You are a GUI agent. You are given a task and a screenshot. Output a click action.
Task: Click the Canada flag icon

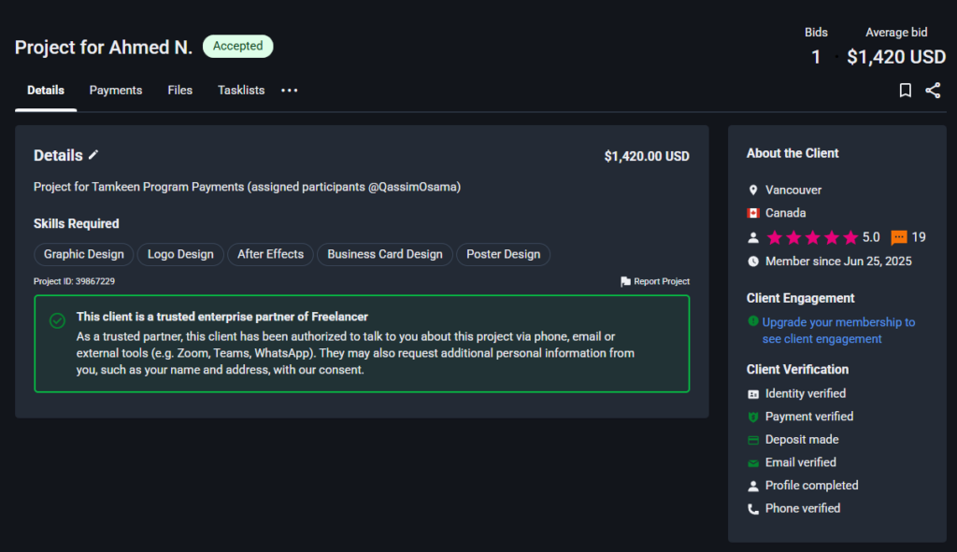click(753, 213)
